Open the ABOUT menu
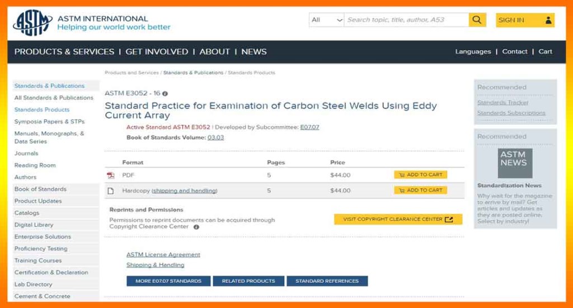 point(214,52)
